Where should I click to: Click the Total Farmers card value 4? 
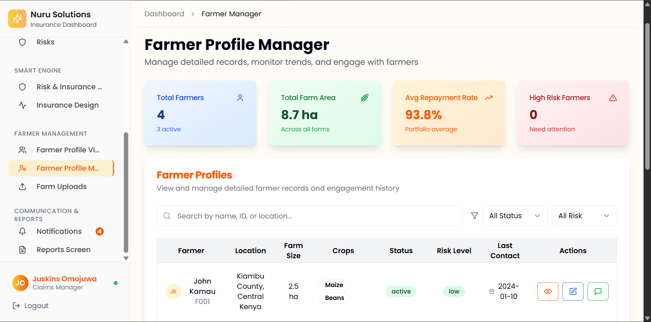pos(161,115)
